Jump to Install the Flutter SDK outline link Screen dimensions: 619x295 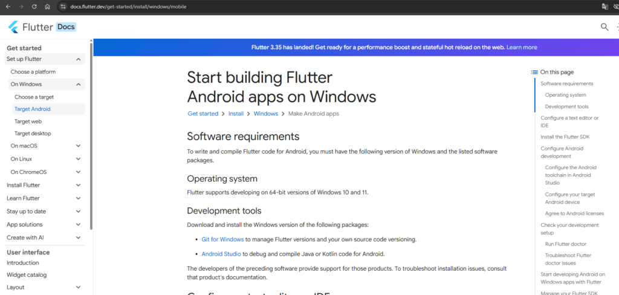coord(565,137)
